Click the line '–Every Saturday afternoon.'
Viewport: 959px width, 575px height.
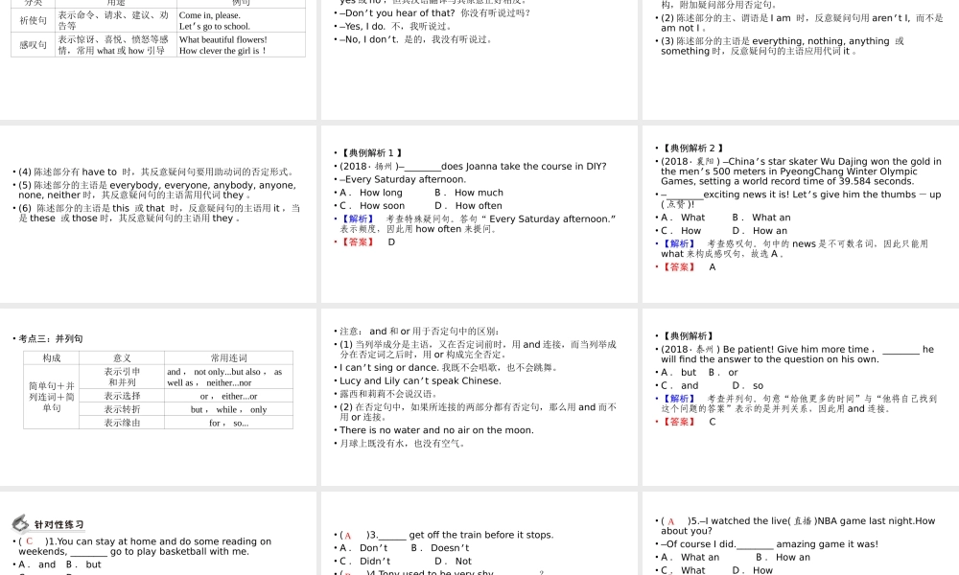pyautogui.click(x=403, y=179)
